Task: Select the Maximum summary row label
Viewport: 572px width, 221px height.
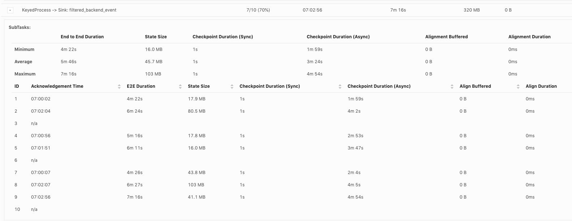Action: pos(25,74)
